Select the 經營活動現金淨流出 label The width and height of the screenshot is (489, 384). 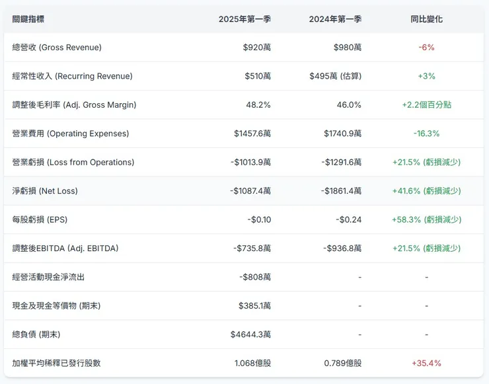pyautogui.click(x=48, y=277)
